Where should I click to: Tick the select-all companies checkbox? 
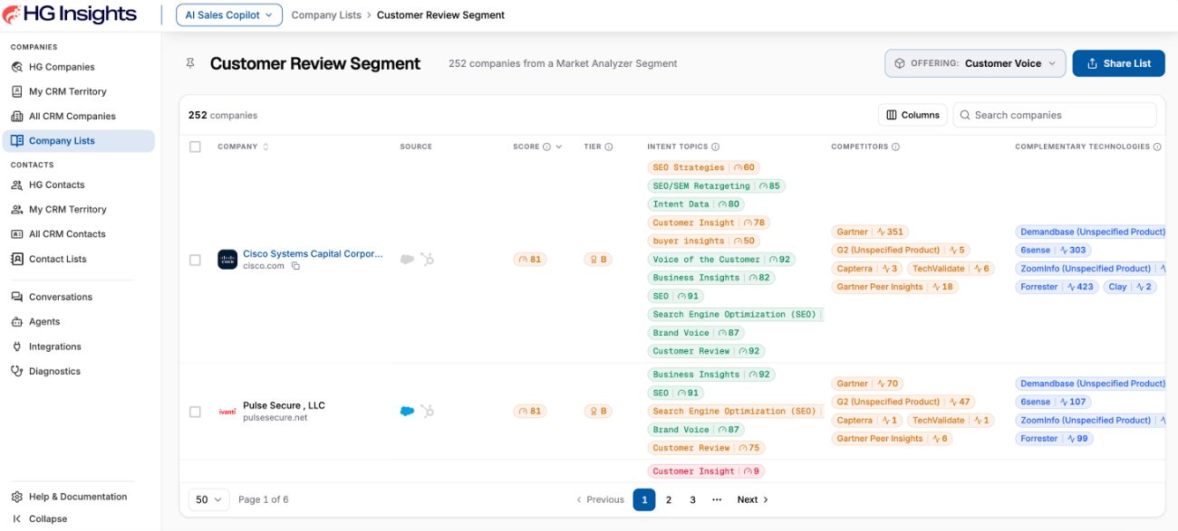click(195, 147)
